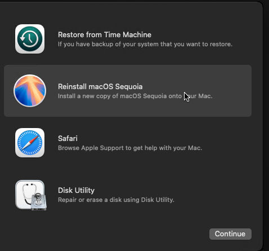Select "Reinstall macOS Sequoia" title
This screenshot has width=269, height=251.
point(100,87)
